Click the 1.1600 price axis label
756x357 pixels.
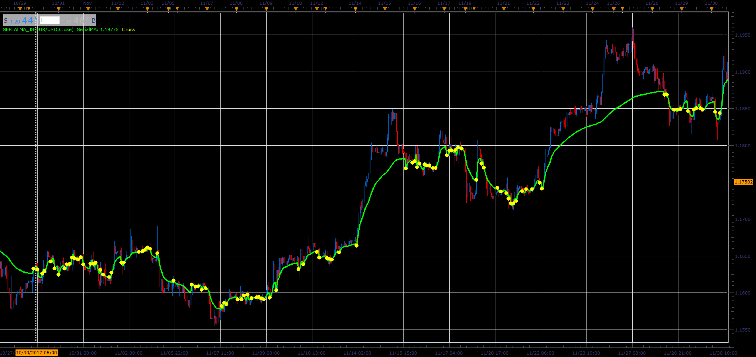[742, 293]
